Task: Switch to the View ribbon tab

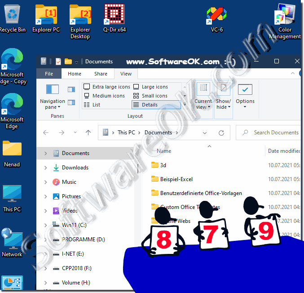Action: pos(126,74)
